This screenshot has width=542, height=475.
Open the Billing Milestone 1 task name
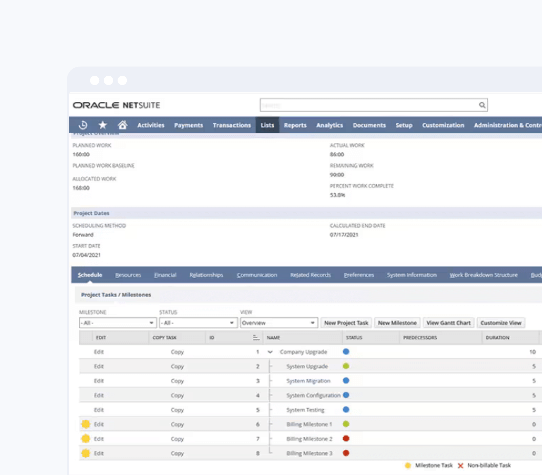click(x=309, y=424)
